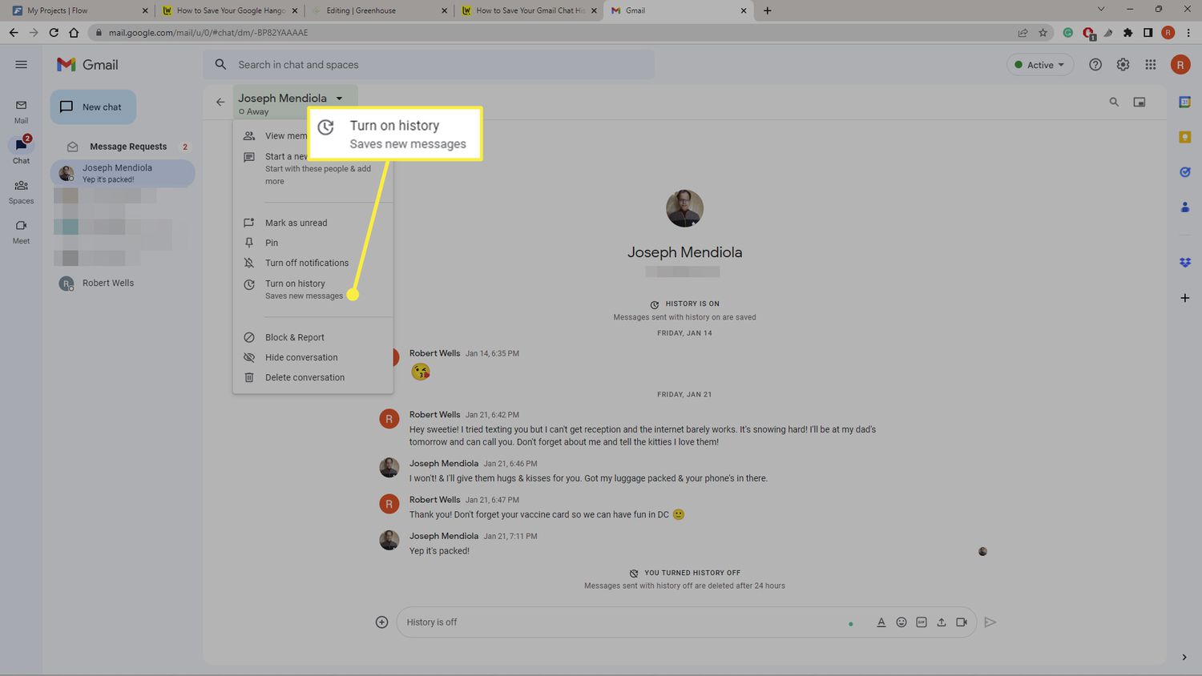Select Delete conversation
The image size is (1202, 676).
tap(313, 377)
